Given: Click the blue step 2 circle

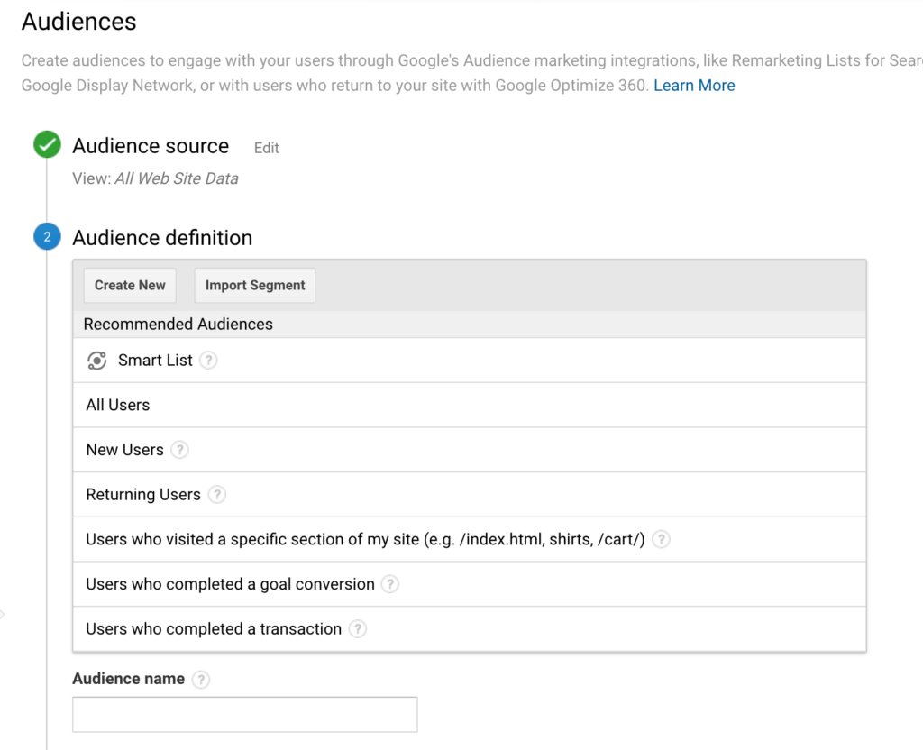Looking at the screenshot, I should tap(47, 238).
